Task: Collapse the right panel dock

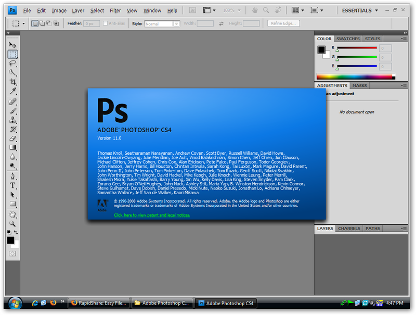Action: [x=405, y=33]
